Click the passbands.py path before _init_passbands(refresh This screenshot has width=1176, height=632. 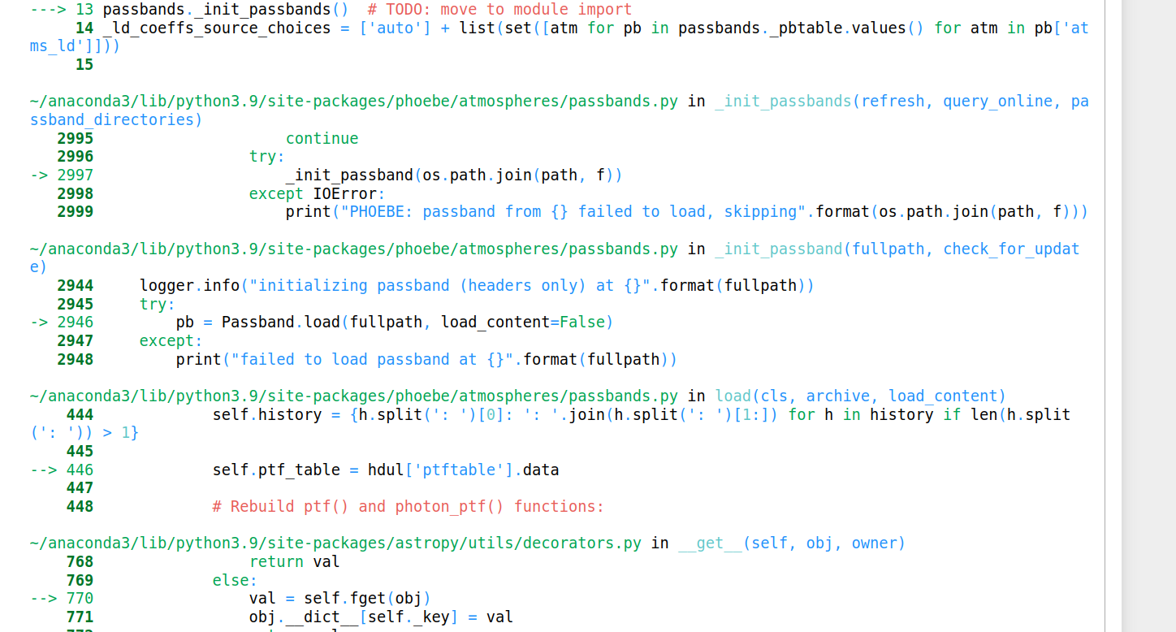354,102
